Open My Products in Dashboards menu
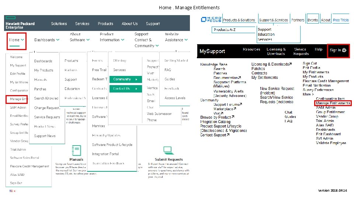 (x=44, y=70)
